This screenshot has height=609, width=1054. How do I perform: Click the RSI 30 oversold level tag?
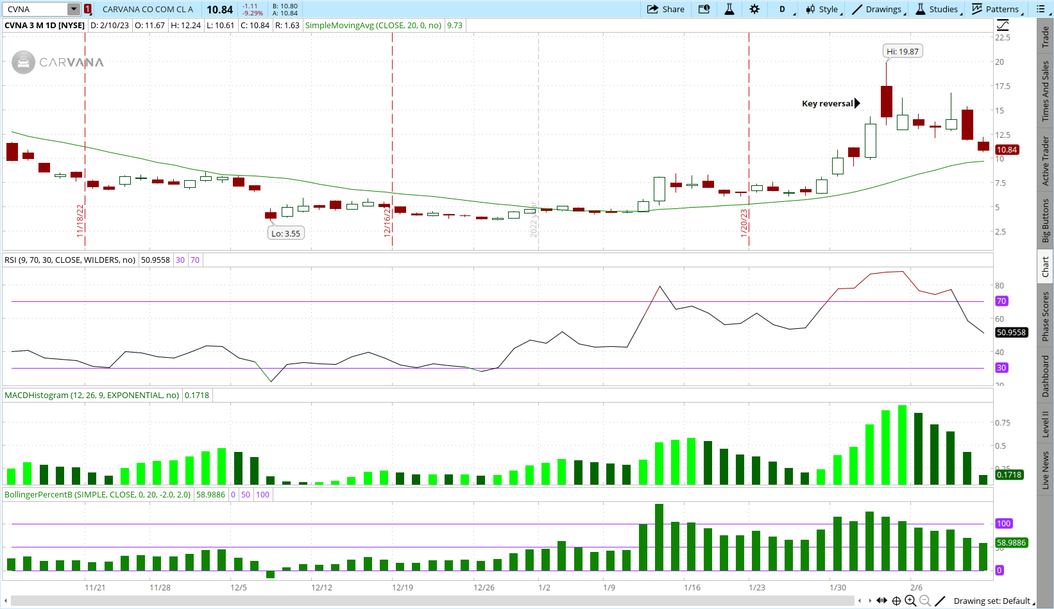[x=1001, y=367]
